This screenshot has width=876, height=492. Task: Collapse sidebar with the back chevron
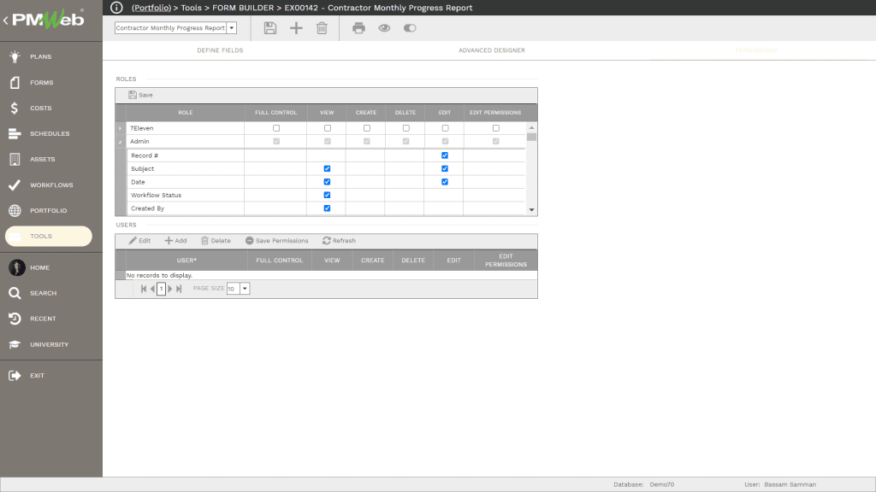click(6, 20)
